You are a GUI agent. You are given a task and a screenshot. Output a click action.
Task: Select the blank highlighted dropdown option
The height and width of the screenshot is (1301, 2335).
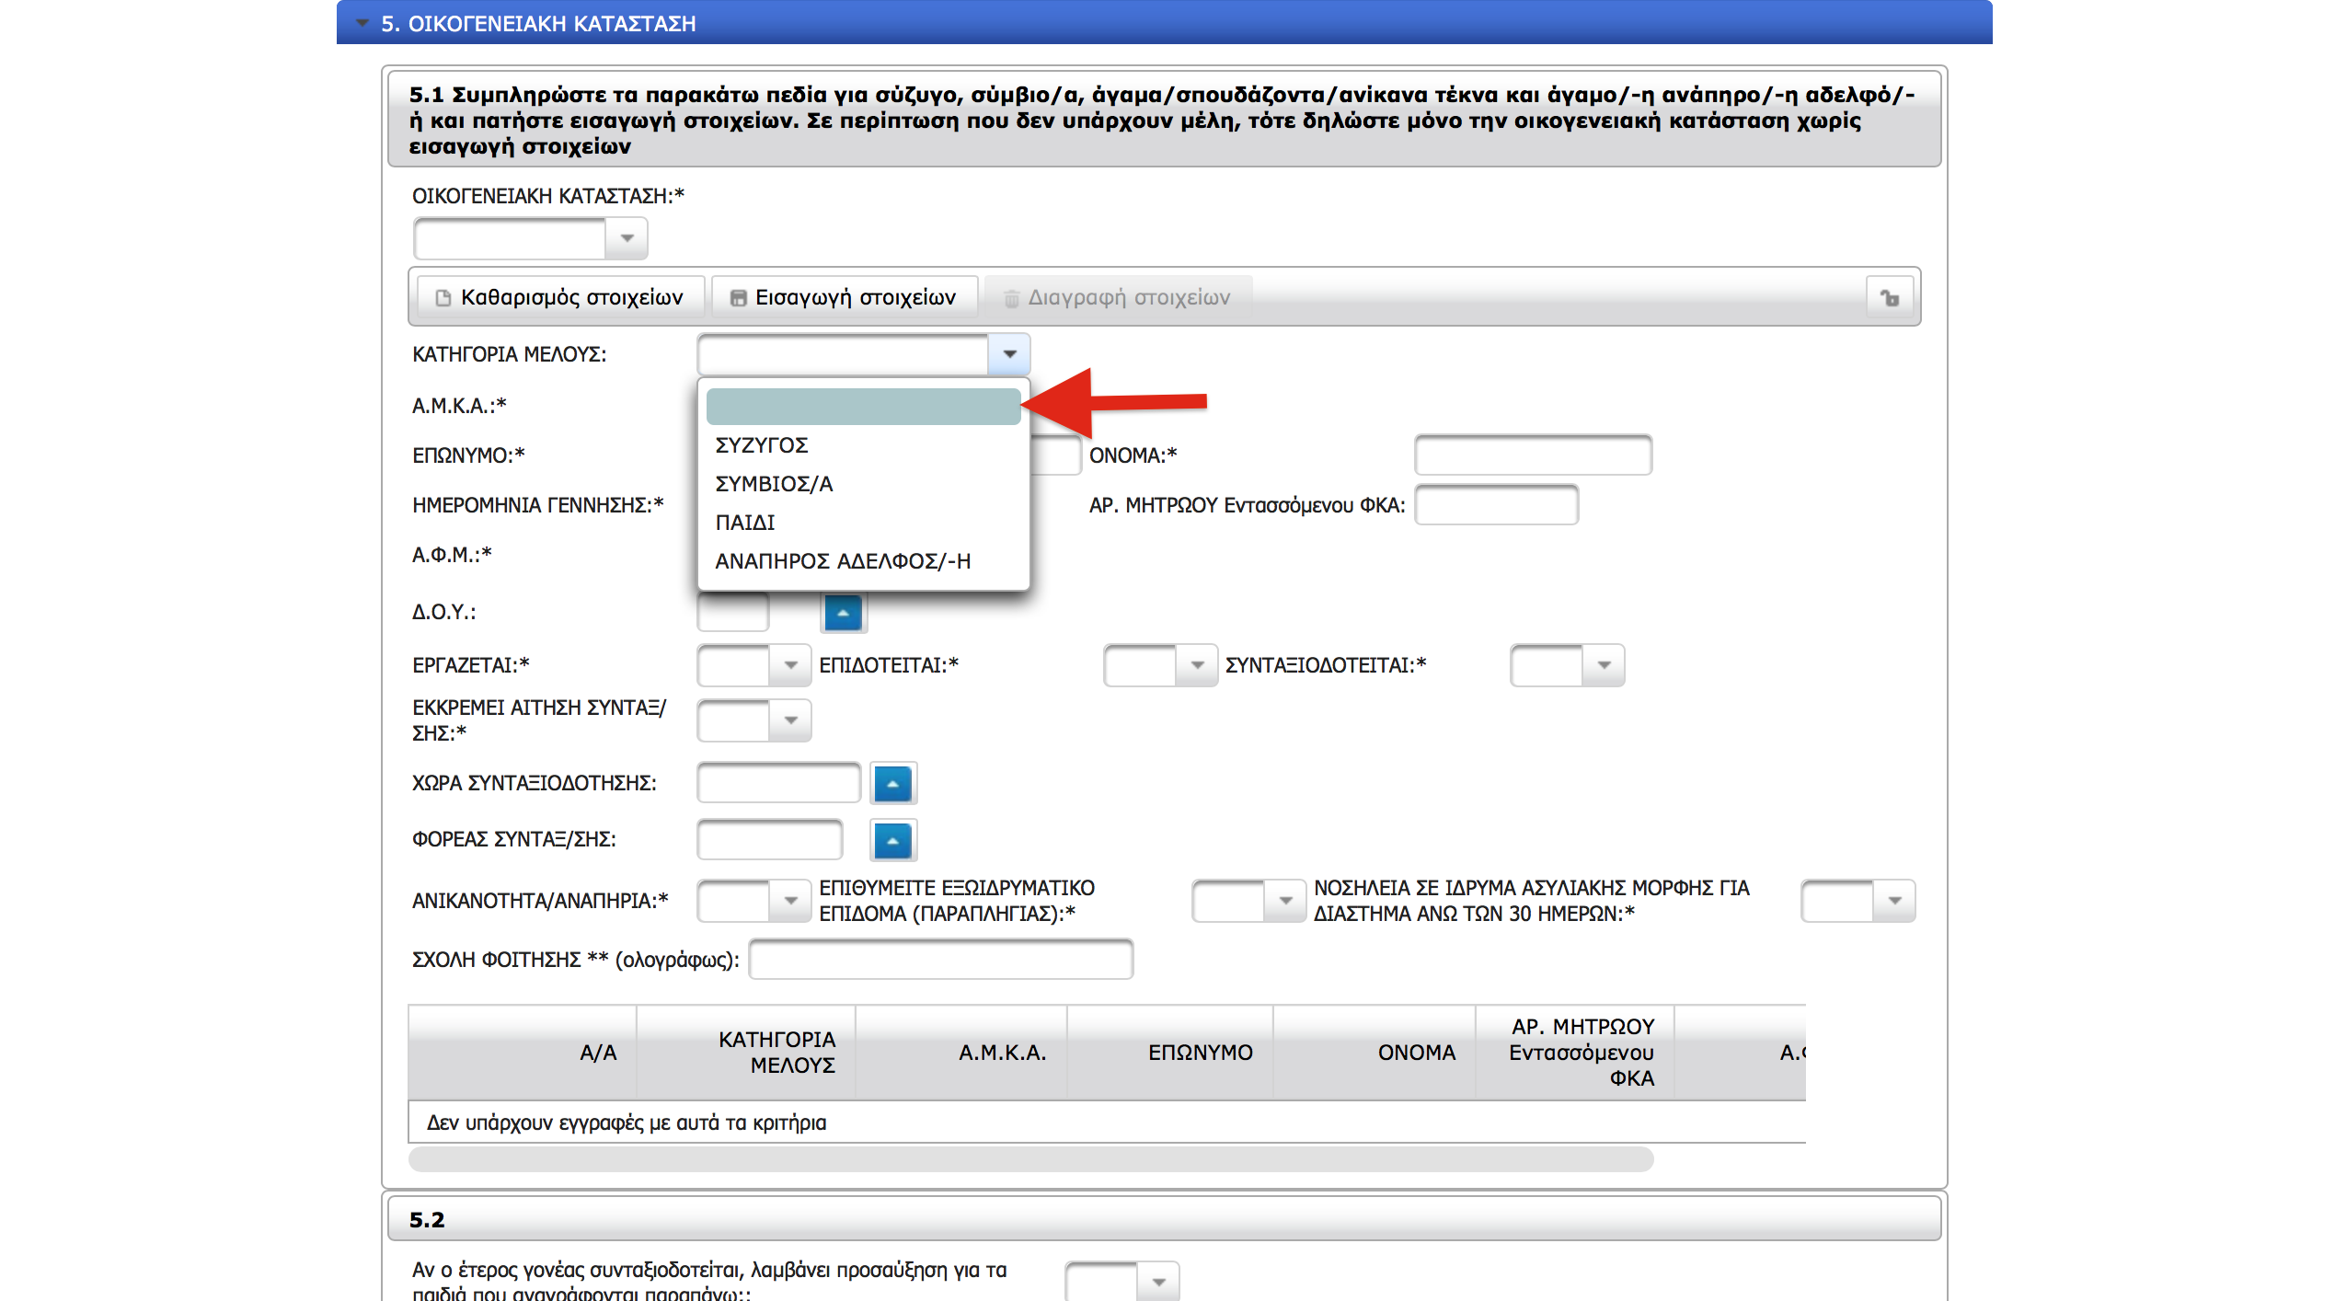[x=863, y=406]
